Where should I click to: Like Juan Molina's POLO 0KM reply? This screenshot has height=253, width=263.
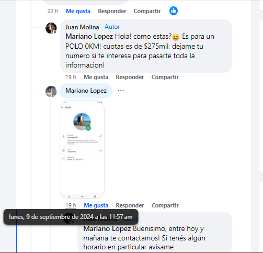pyautogui.click(x=96, y=77)
